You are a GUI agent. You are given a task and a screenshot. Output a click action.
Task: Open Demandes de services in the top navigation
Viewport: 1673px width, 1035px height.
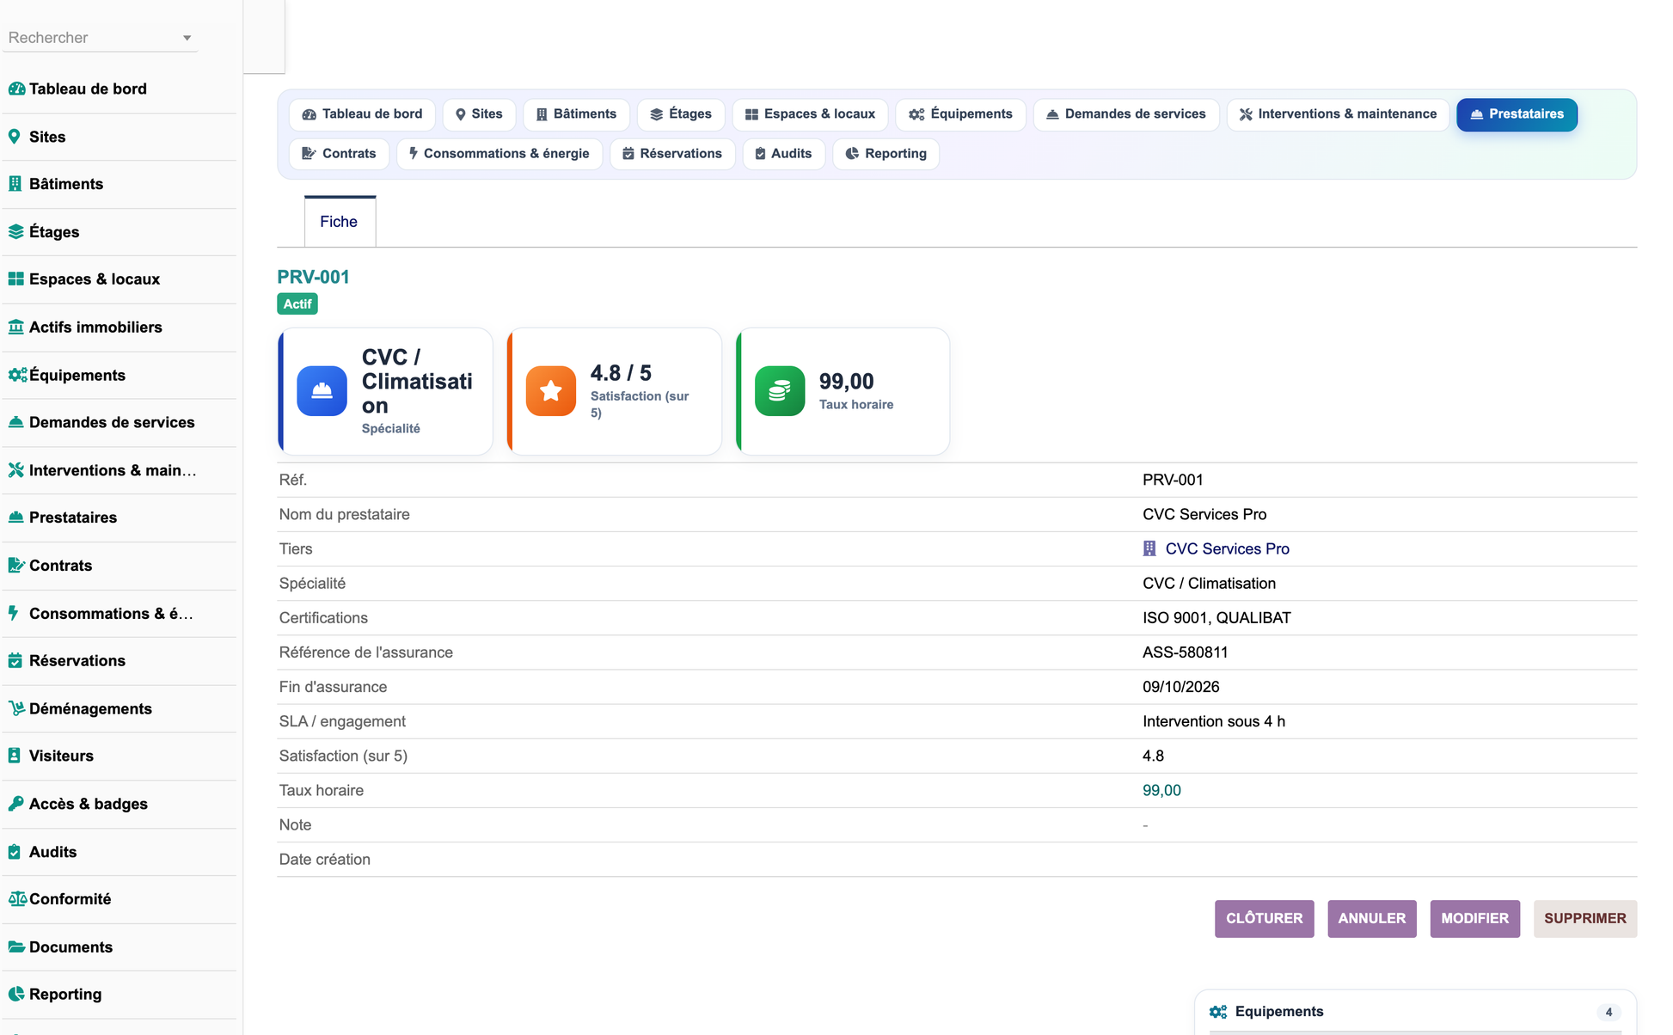pyautogui.click(x=1126, y=114)
